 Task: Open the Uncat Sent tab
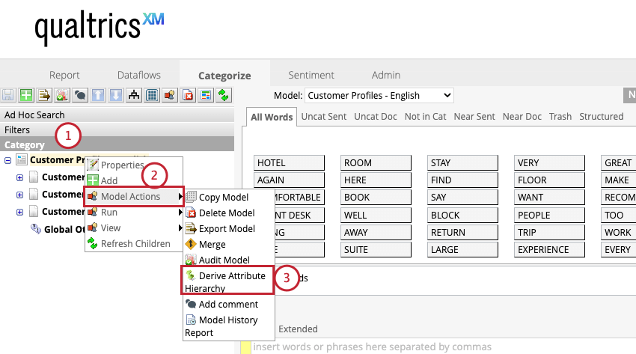(323, 116)
